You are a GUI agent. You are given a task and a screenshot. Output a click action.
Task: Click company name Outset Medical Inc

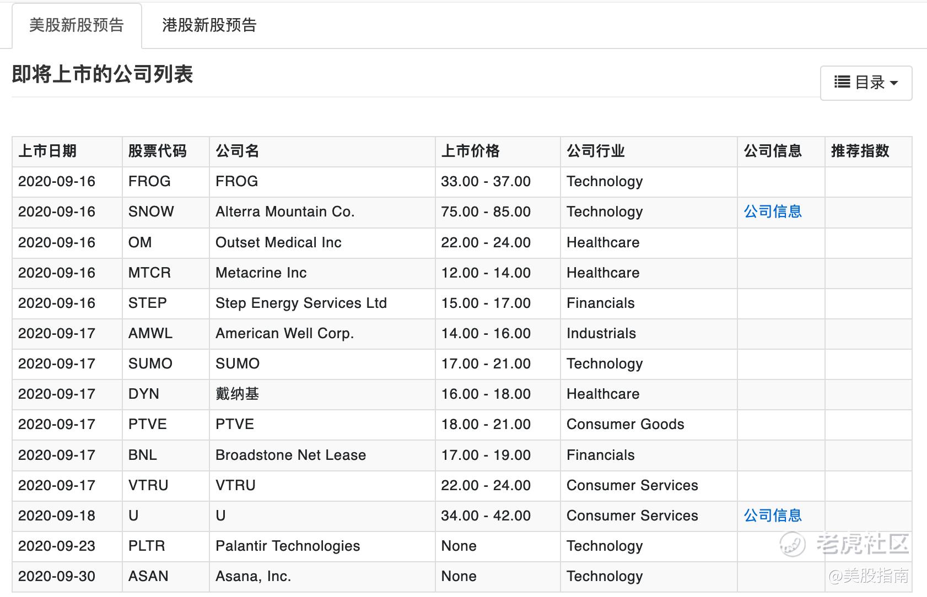278,242
